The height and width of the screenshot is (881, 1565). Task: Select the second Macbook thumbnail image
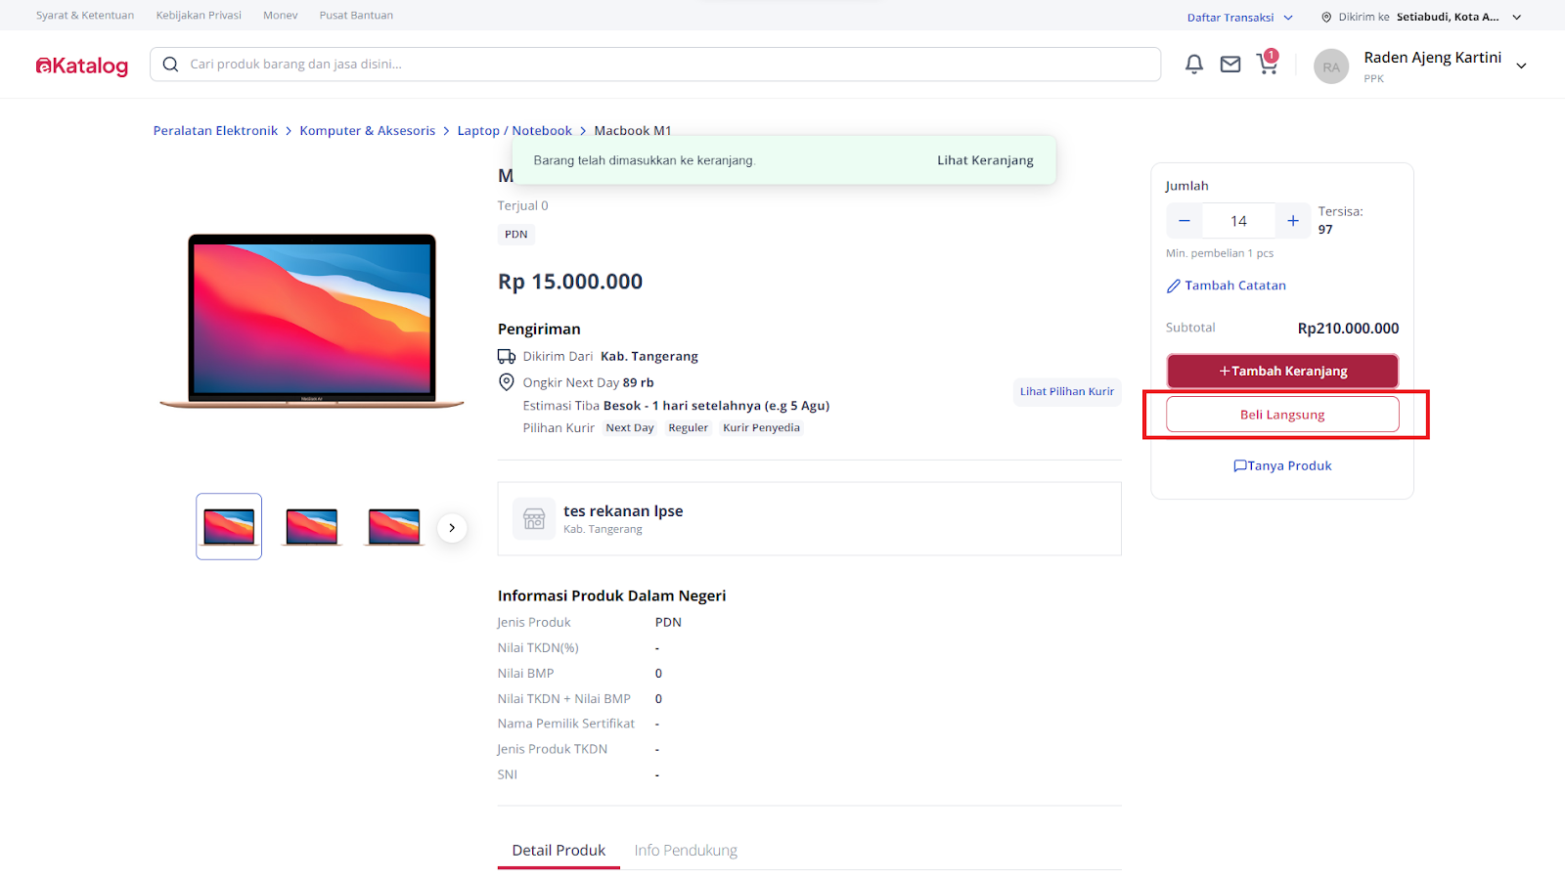click(312, 527)
